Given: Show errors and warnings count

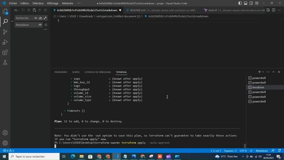Looking at the screenshot, I should tap(8, 151).
